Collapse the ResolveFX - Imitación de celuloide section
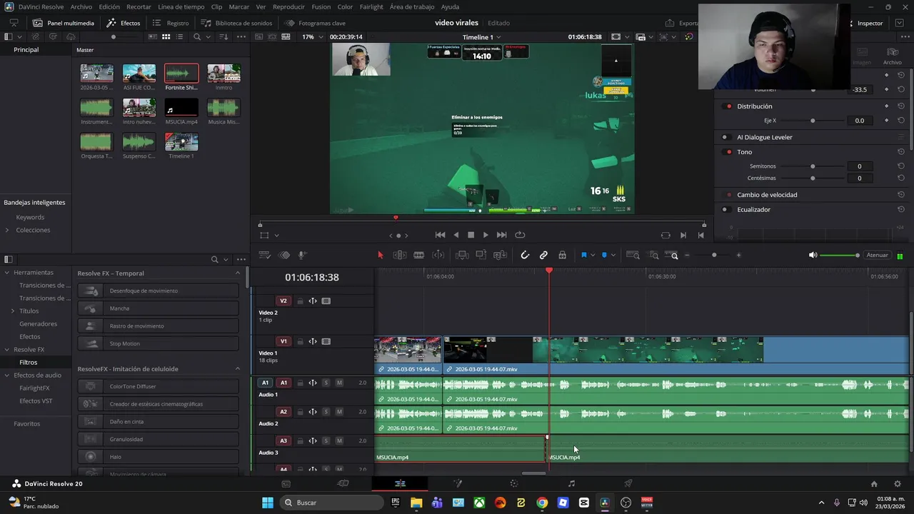 tap(238, 368)
